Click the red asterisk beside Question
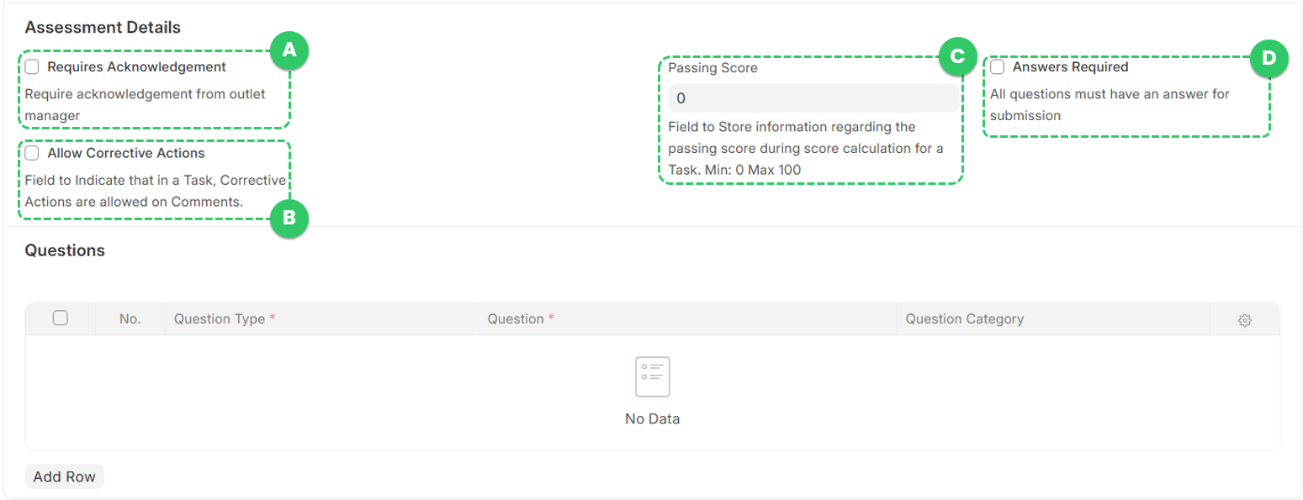The width and height of the screenshot is (1303, 500). pyautogui.click(x=550, y=316)
